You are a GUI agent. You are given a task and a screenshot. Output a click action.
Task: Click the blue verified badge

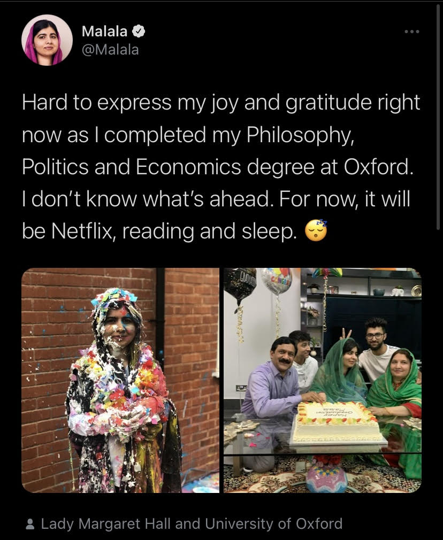(x=139, y=32)
